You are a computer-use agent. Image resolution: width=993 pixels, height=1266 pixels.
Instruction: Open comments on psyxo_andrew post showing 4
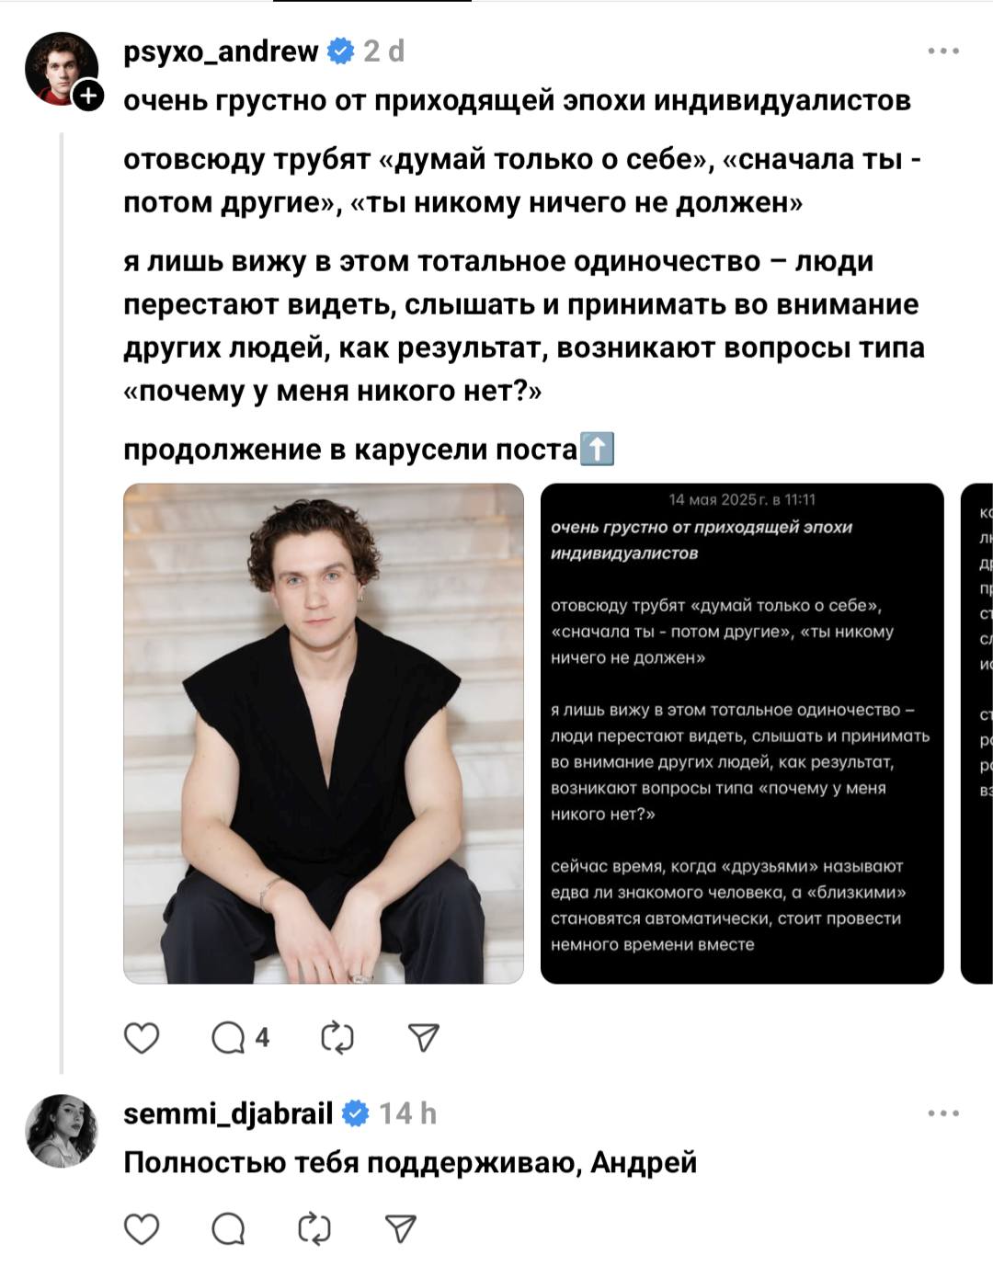[x=241, y=1038]
